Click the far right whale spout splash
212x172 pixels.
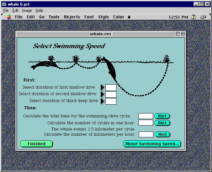(167, 59)
